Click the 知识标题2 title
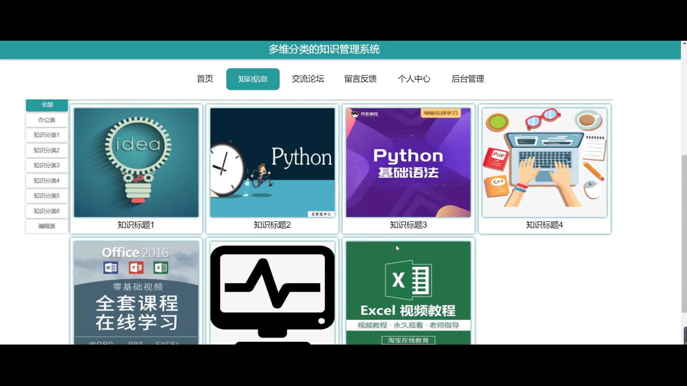Image resolution: width=687 pixels, height=386 pixels. 272,225
